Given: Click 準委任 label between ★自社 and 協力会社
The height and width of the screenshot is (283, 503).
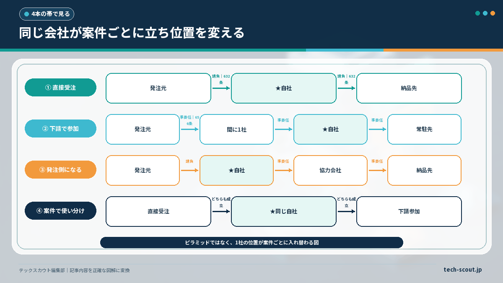Looking at the screenshot, I should tap(283, 161).
